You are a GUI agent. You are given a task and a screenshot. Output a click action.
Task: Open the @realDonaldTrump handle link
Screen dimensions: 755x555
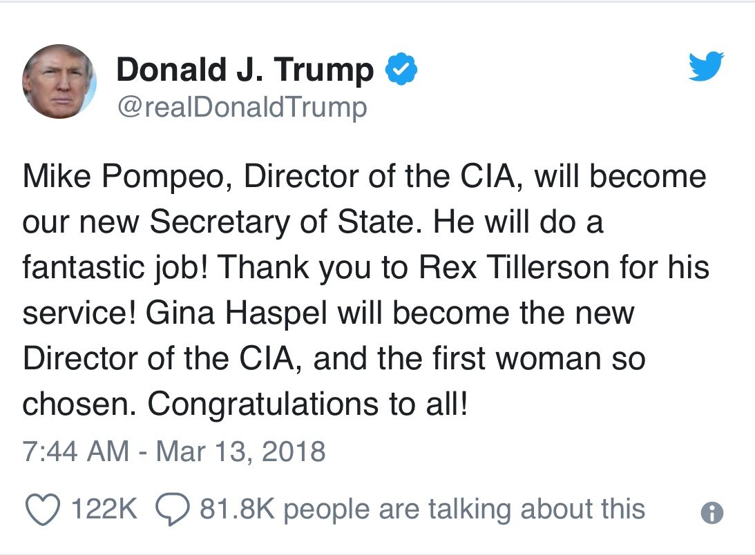[241, 107]
